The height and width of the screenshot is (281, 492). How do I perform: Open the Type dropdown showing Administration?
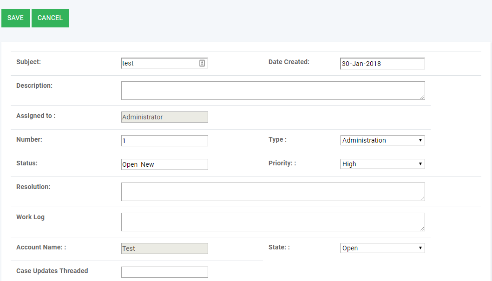[382, 140]
